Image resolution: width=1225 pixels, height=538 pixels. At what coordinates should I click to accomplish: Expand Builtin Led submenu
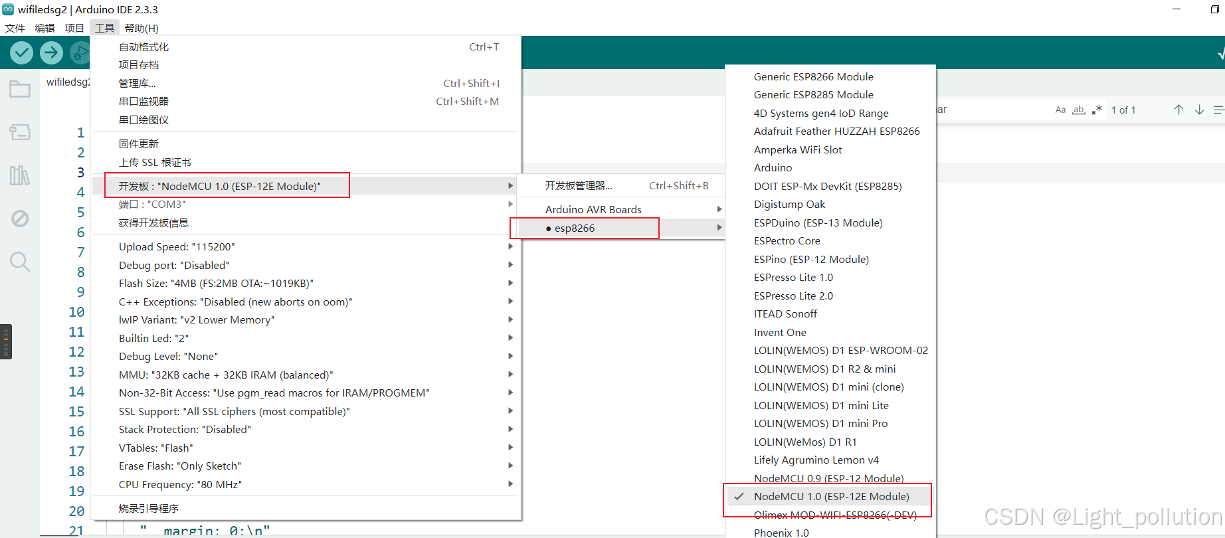click(306, 339)
